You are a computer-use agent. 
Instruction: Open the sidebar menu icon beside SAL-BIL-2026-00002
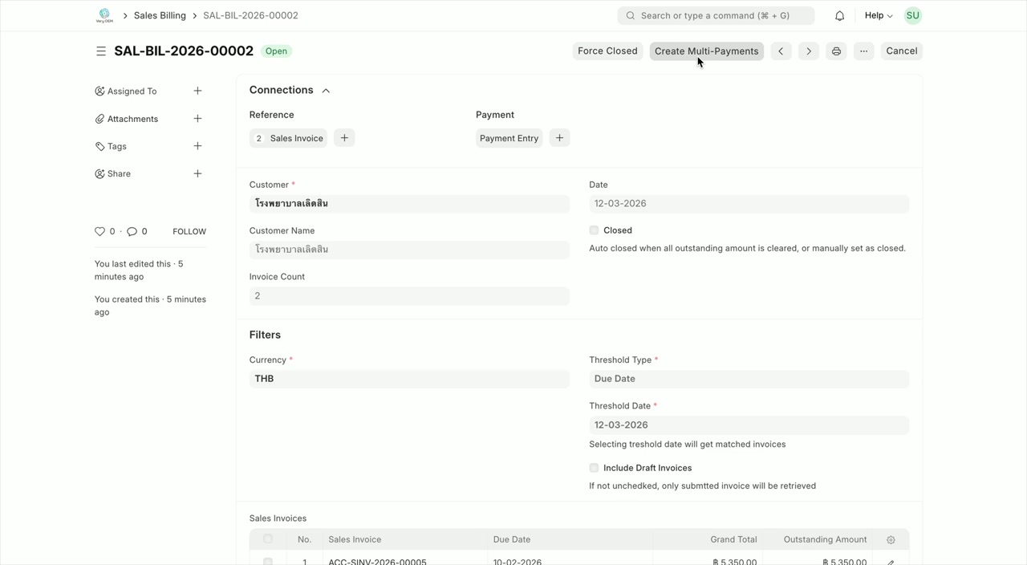(x=101, y=51)
